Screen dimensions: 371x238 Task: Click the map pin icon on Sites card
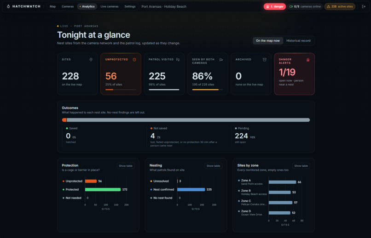(91, 60)
